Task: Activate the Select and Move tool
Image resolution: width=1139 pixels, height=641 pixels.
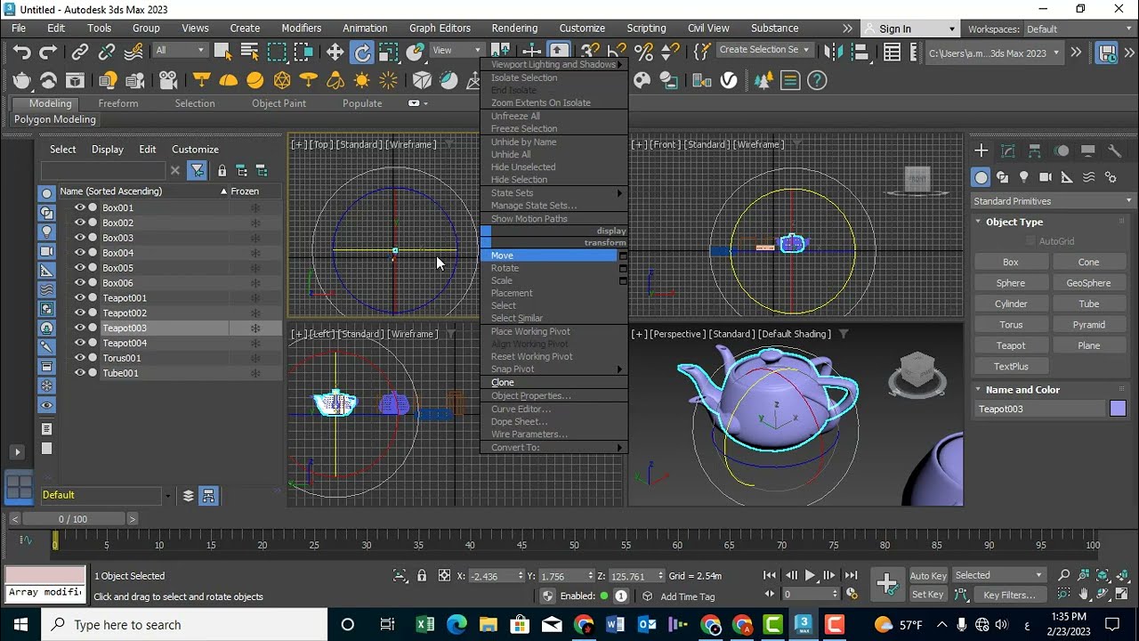Action: pos(335,53)
